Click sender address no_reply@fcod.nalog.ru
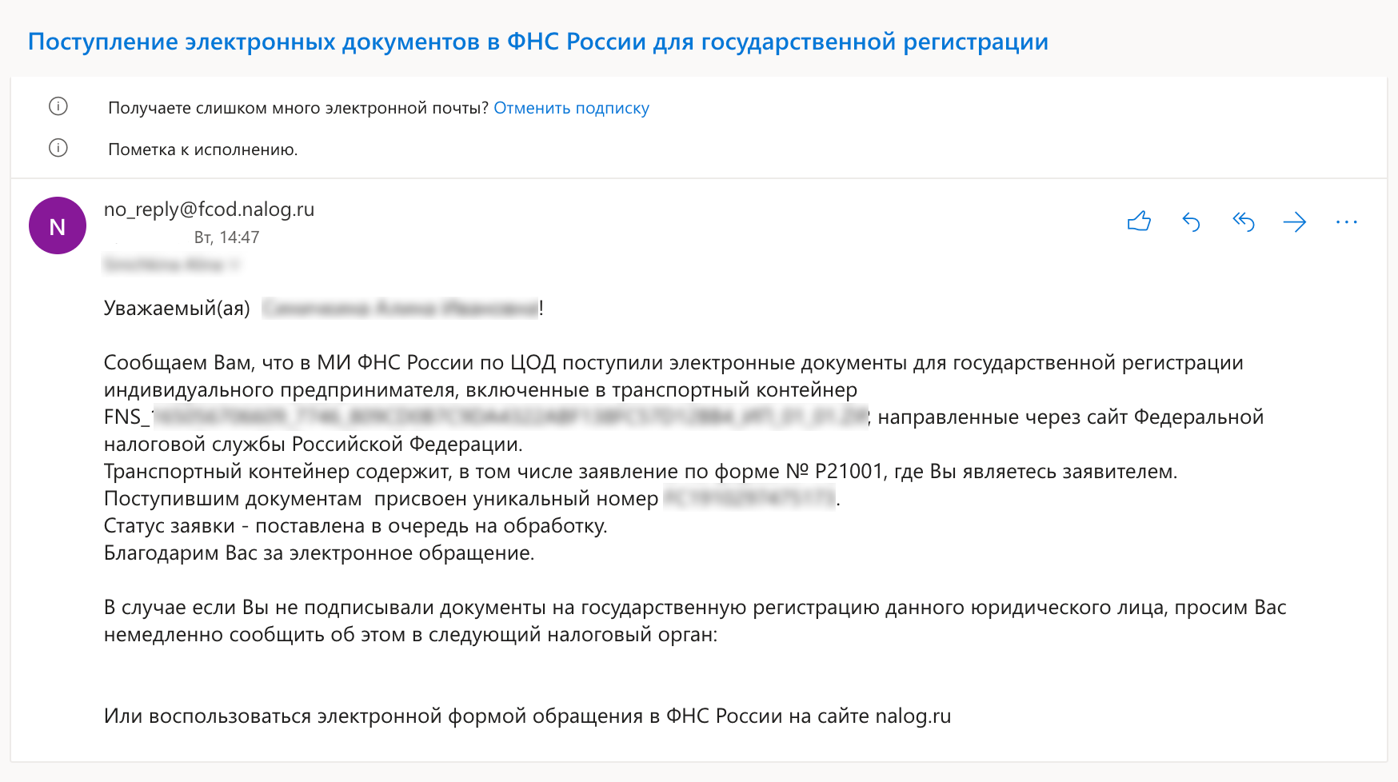 pos(209,209)
